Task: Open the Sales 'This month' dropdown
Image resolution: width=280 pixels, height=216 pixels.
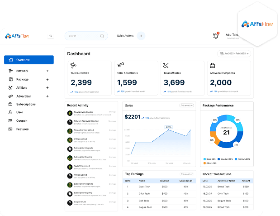Action: pos(187,105)
